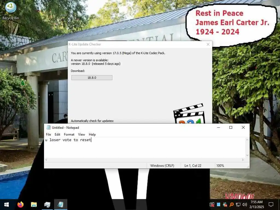Switch to the K-Lite Update Checker taskbar item
The height and width of the screenshot is (210, 280).
47,205
